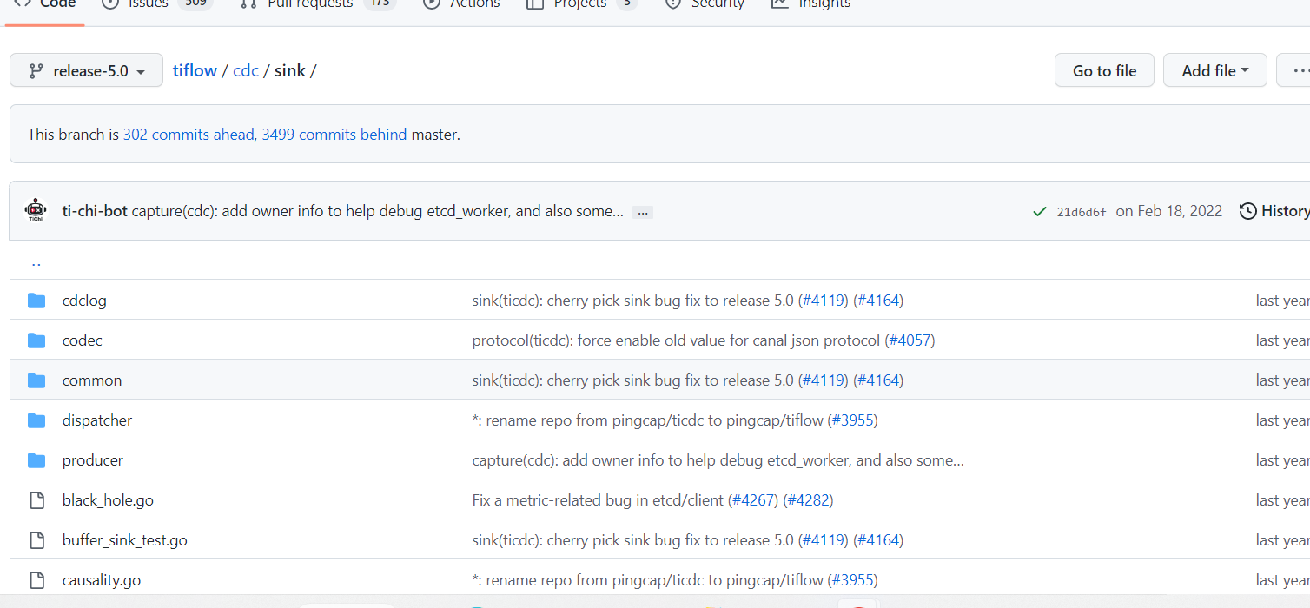
Task: Click the black_hole.go file icon
Action: click(36, 500)
